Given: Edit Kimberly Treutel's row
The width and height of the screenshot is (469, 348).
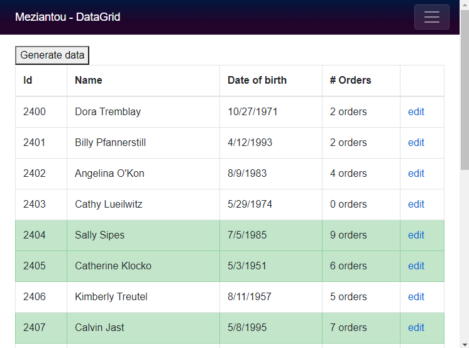Looking at the screenshot, I should (x=416, y=297).
